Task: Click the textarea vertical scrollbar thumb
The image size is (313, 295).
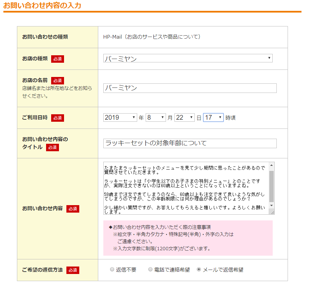Action: [x=271, y=186]
